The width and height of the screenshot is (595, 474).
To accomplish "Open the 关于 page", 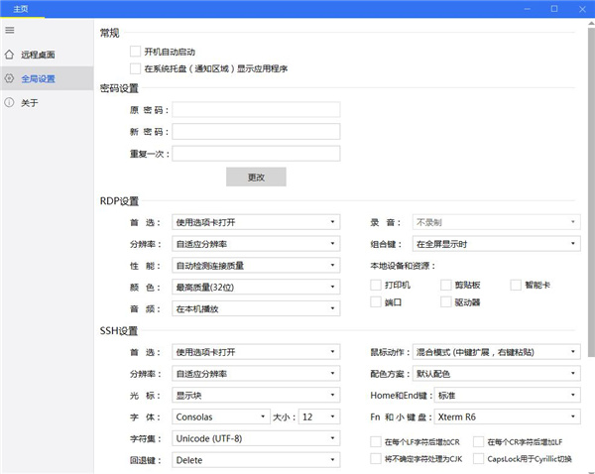I will 47,102.
